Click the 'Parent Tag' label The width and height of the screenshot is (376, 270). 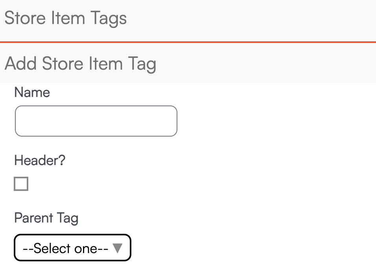pos(46,218)
